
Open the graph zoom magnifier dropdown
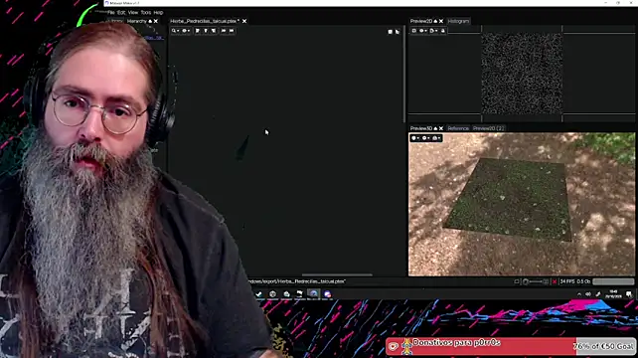pyautogui.click(x=175, y=31)
